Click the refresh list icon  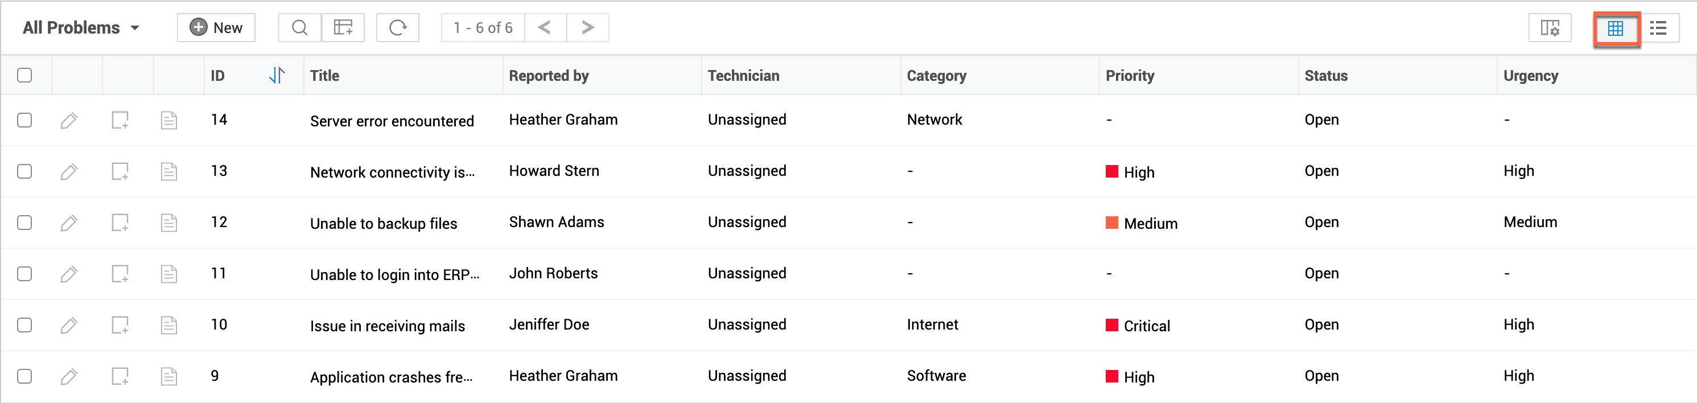coord(398,28)
